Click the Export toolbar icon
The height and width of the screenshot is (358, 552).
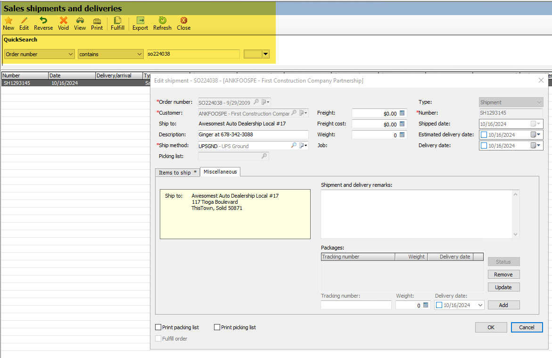[x=140, y=20]
